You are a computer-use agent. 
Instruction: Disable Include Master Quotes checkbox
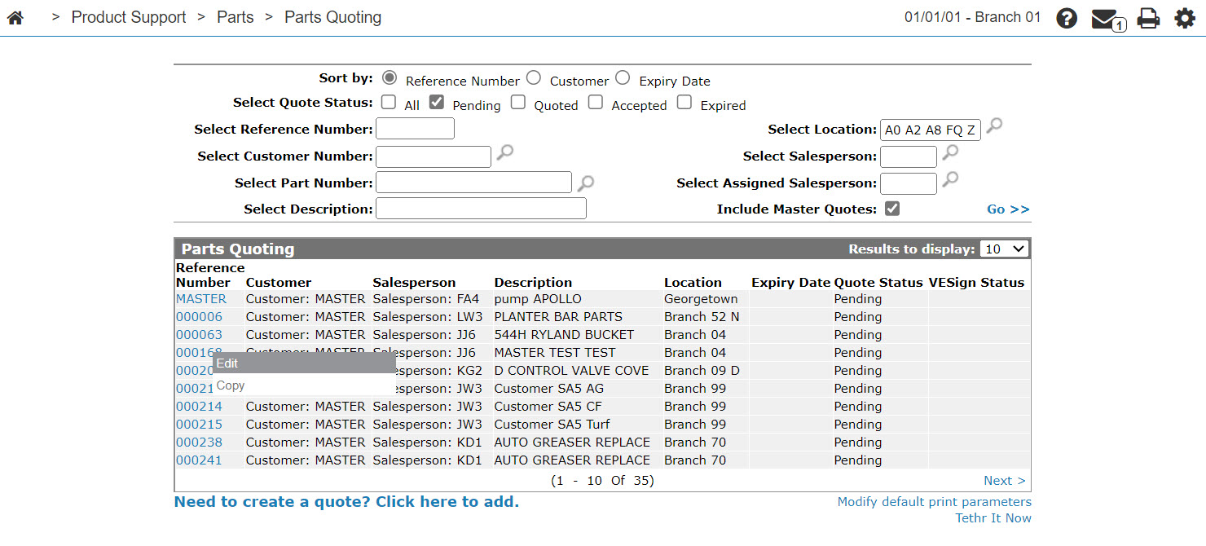tap(892, 209)
